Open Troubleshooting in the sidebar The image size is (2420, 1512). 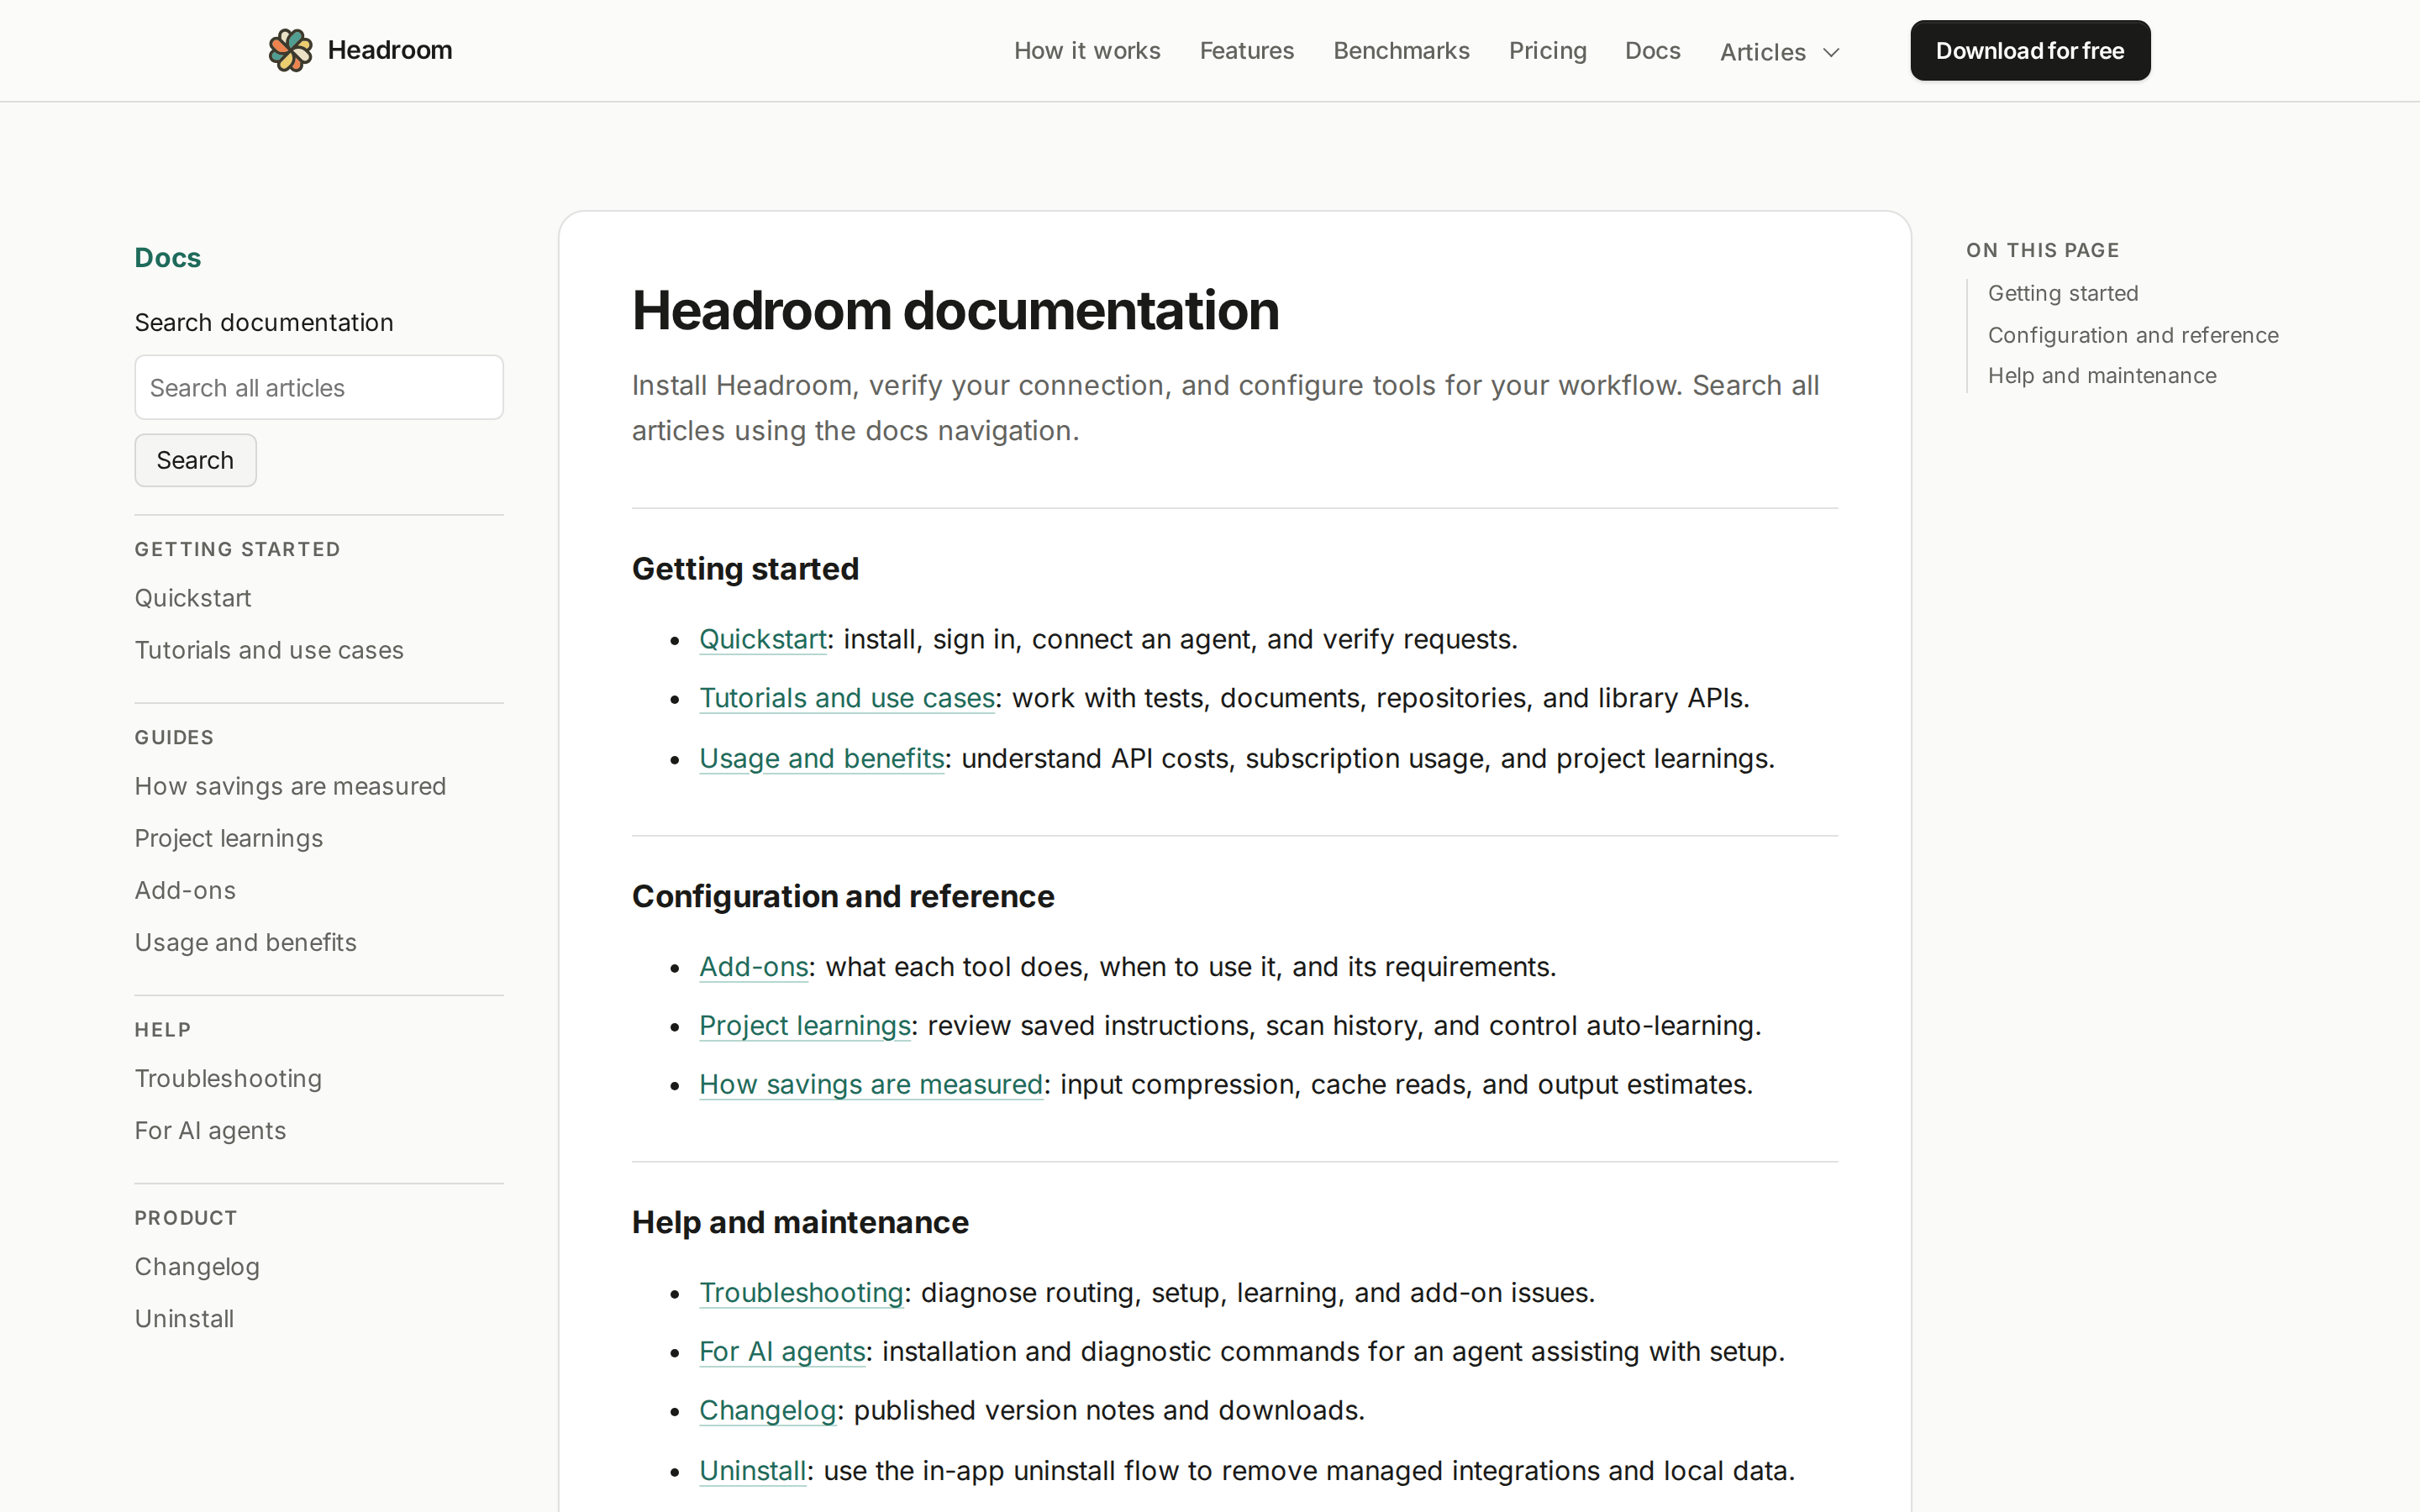(228, 1078)
